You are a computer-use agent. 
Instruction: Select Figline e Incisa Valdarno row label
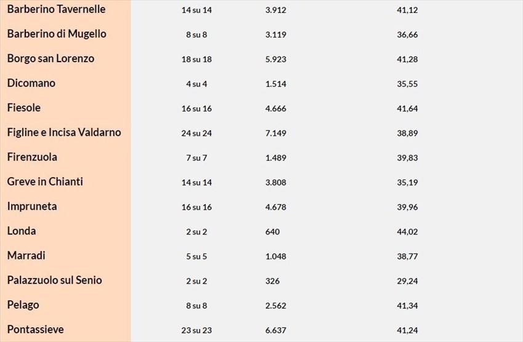coord(64,132)
